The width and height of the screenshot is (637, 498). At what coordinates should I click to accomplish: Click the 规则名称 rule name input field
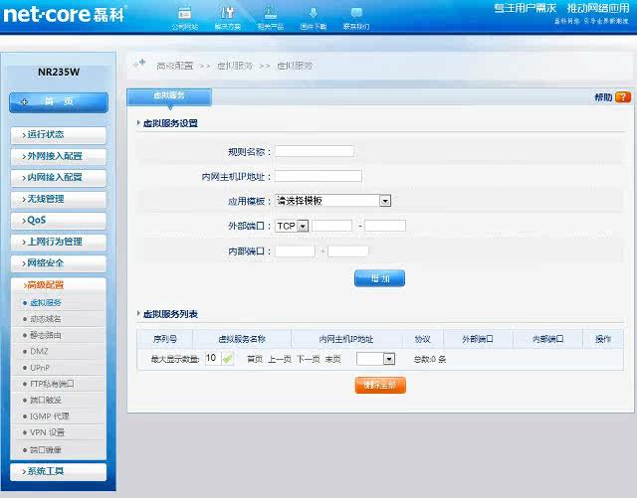point(314,151)
